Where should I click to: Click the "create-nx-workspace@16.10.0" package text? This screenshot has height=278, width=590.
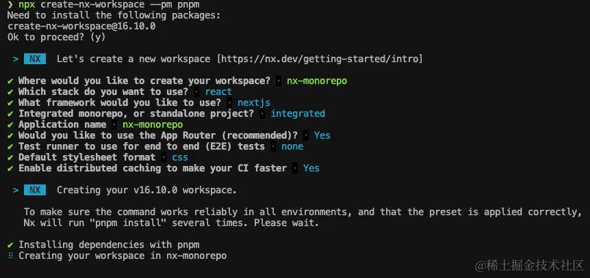tap(81, 26)
